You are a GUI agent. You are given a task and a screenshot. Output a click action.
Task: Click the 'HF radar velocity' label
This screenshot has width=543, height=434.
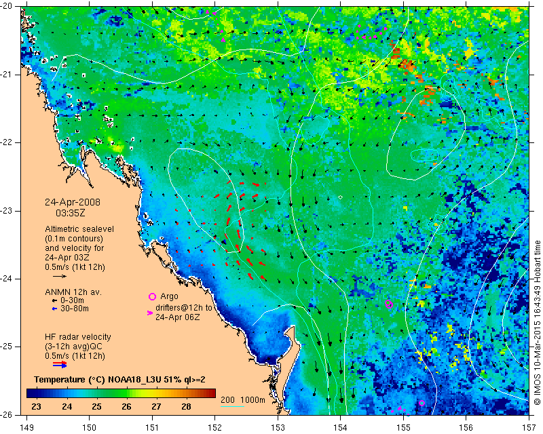(78, 337)
